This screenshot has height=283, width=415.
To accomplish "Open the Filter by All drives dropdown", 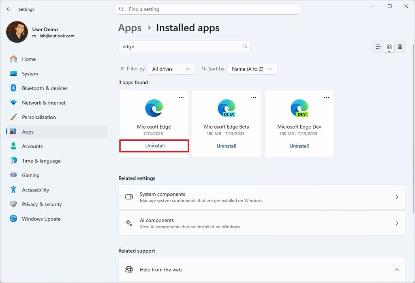I will 171,69.
